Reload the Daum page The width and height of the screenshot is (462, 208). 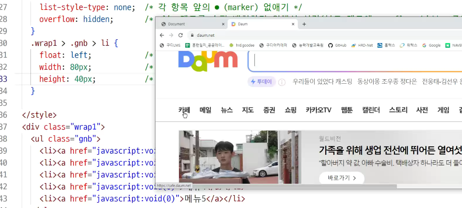tap(180, 35)
